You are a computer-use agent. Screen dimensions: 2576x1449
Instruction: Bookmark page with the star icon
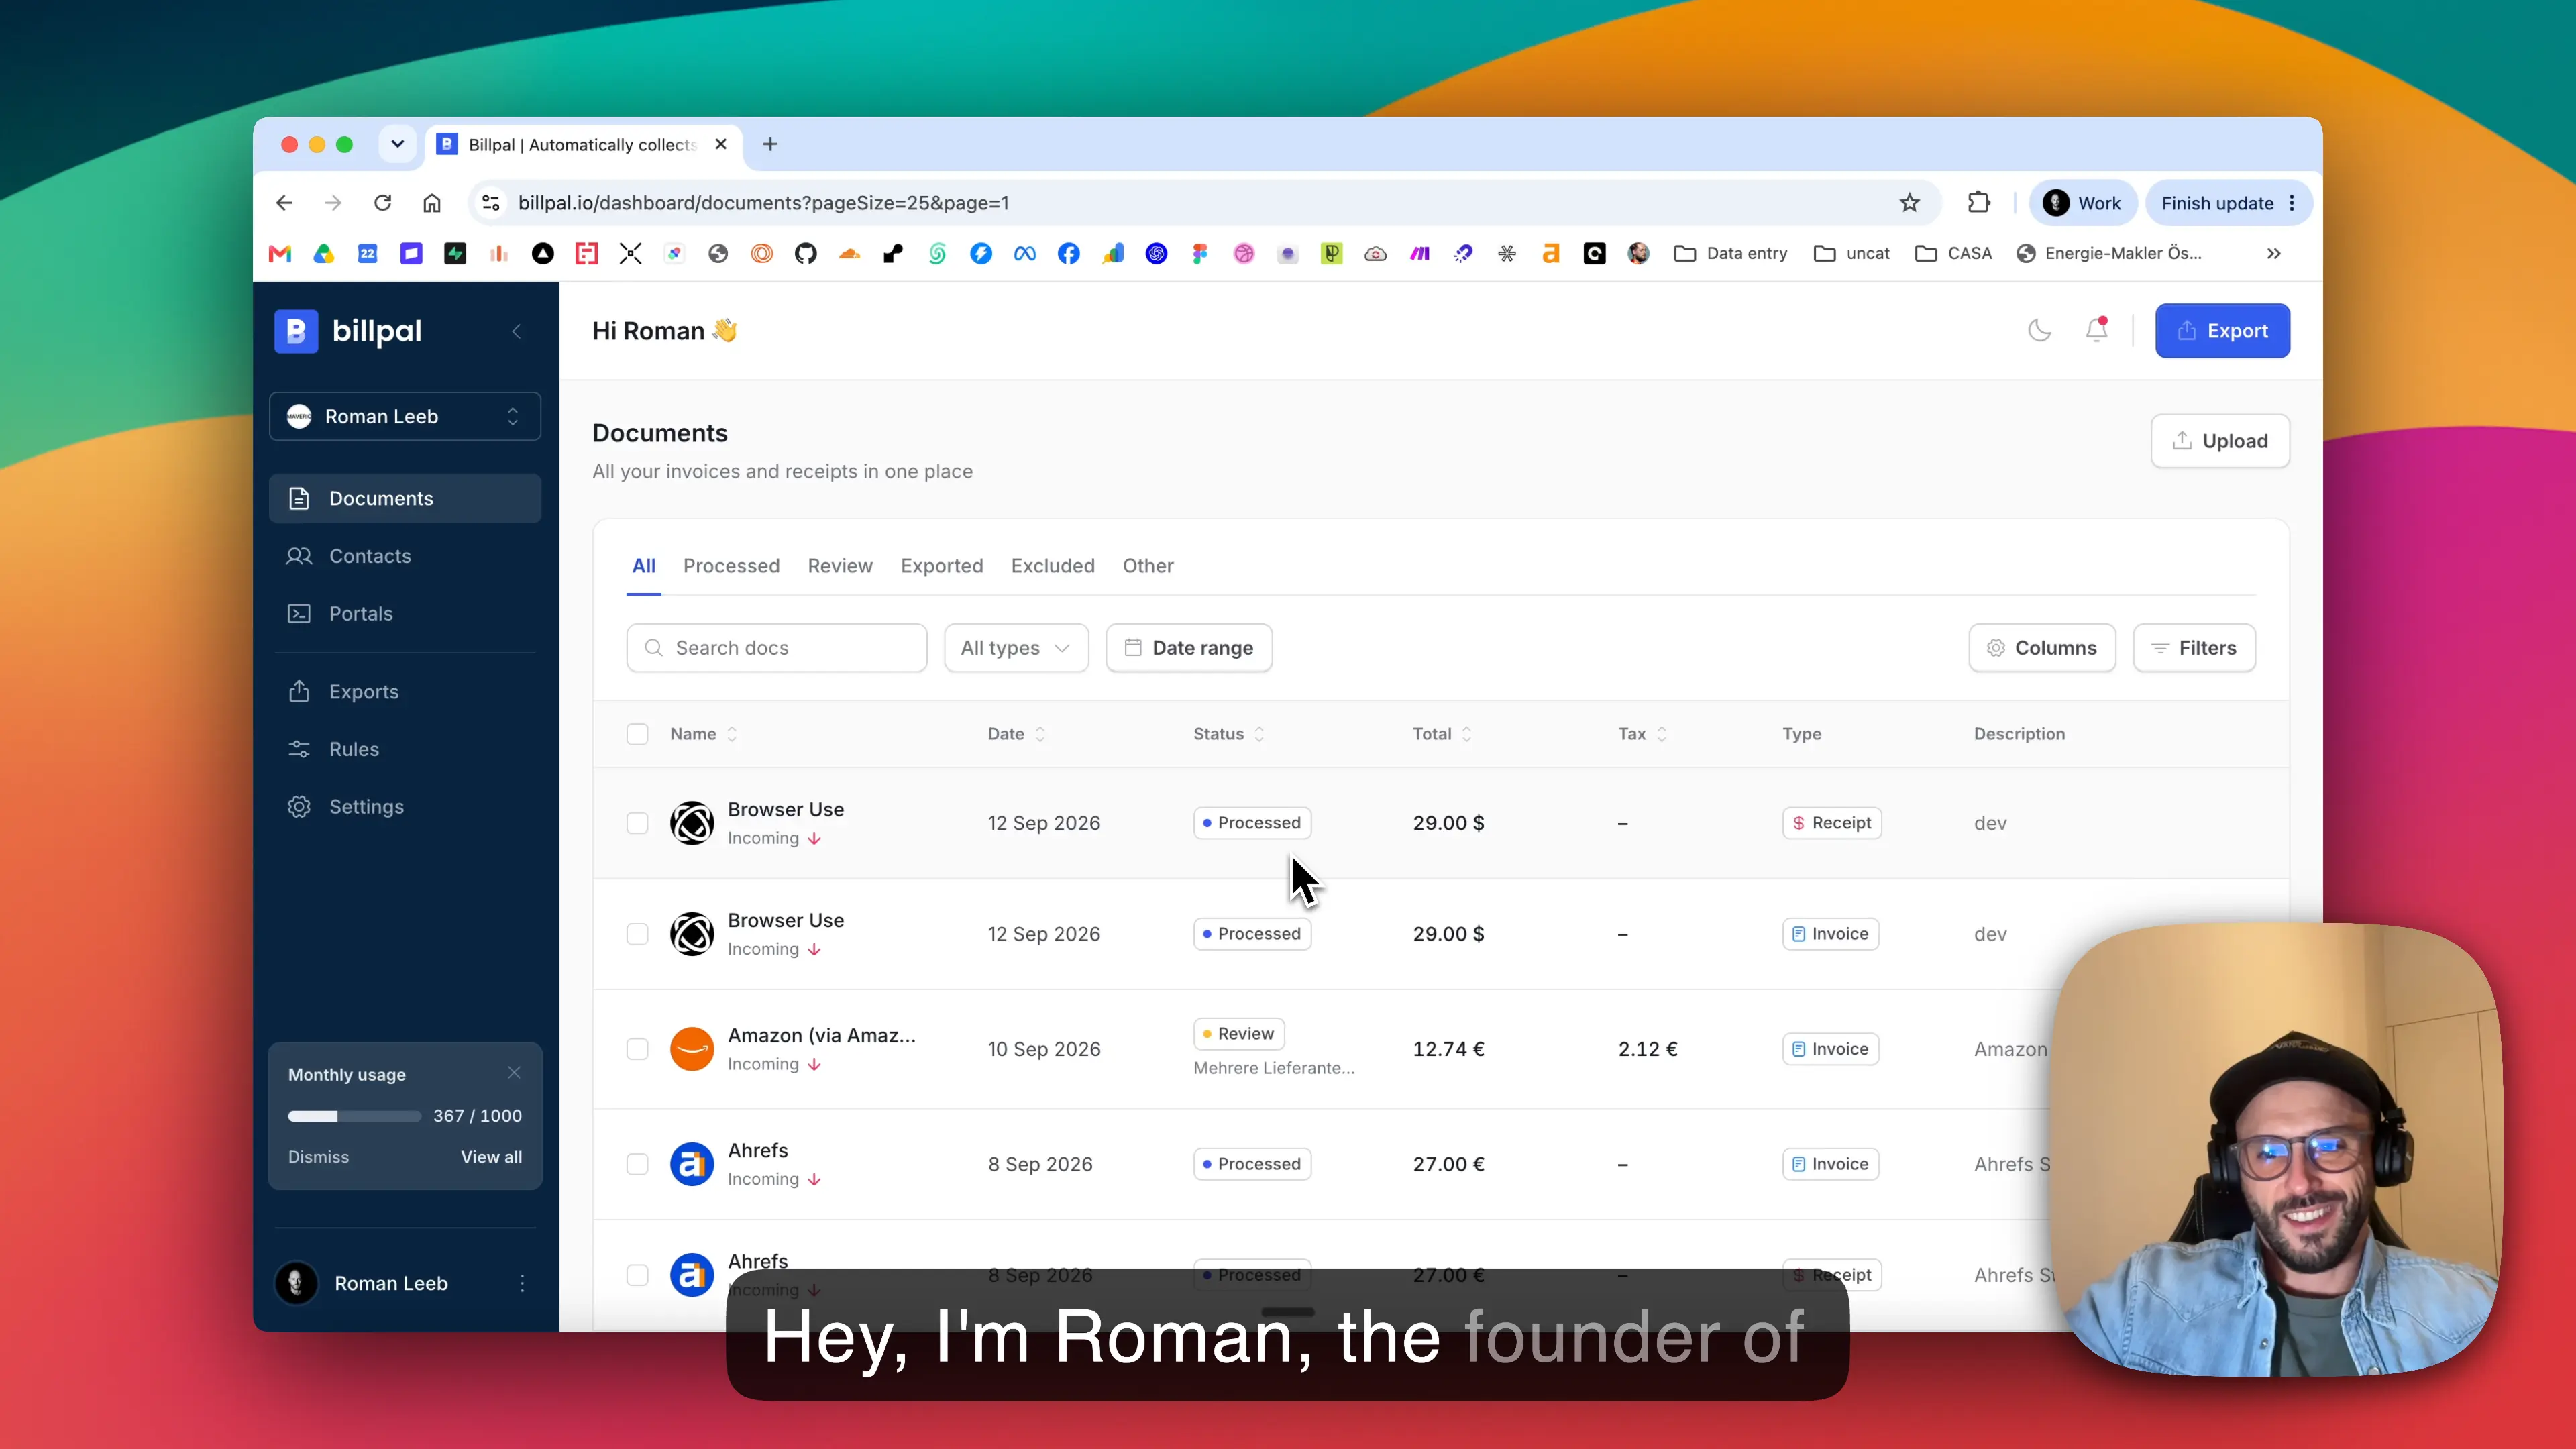click(1910, 203)
